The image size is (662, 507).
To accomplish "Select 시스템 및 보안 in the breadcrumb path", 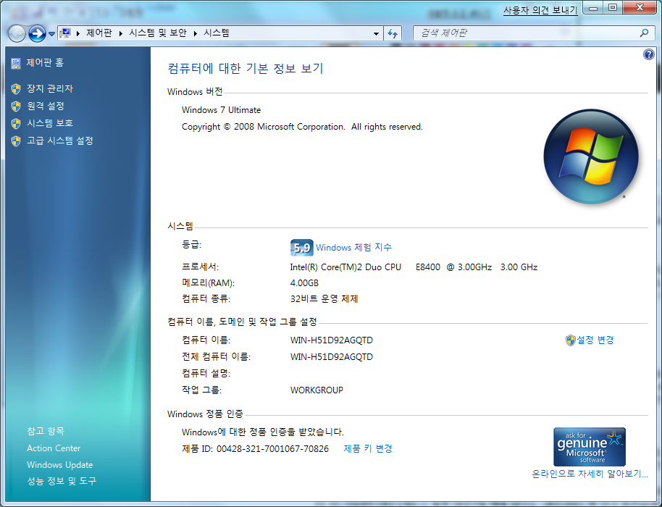I will coord(157,33).
